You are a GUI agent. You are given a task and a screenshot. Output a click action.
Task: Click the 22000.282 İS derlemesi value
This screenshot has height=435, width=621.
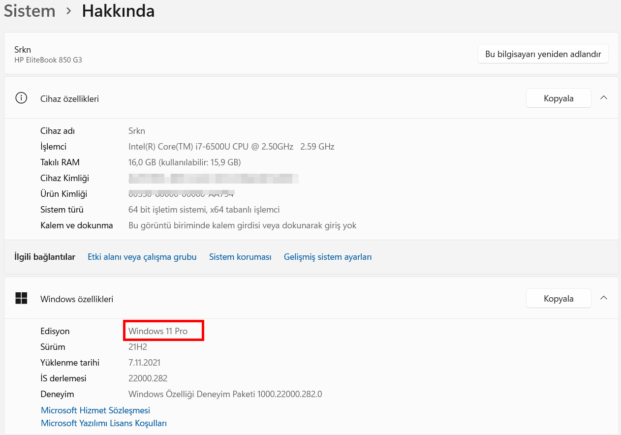(x=148, y=378)
